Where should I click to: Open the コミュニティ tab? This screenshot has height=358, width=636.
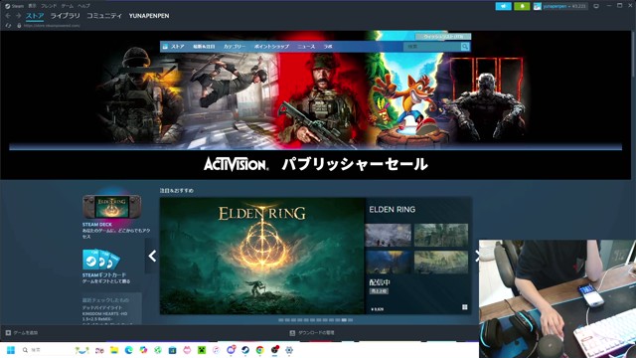click(x=104, y=16)
